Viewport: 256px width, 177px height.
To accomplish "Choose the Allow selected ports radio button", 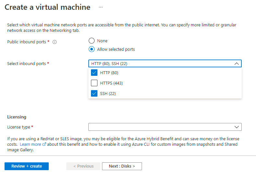I will coord(92,49).
